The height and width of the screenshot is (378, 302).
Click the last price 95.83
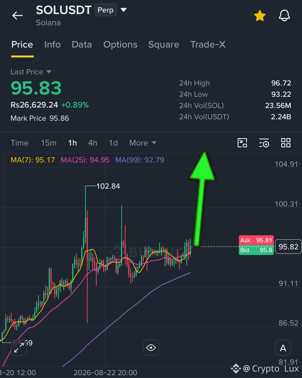tap(36, 88)
